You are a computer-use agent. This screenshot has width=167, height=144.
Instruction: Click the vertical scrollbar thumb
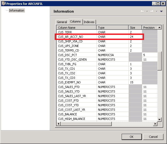(160, 61)
